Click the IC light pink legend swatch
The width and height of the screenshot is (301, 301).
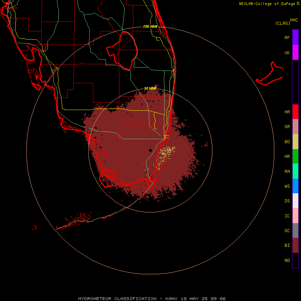pyautogui.click(x=295, y=216)
